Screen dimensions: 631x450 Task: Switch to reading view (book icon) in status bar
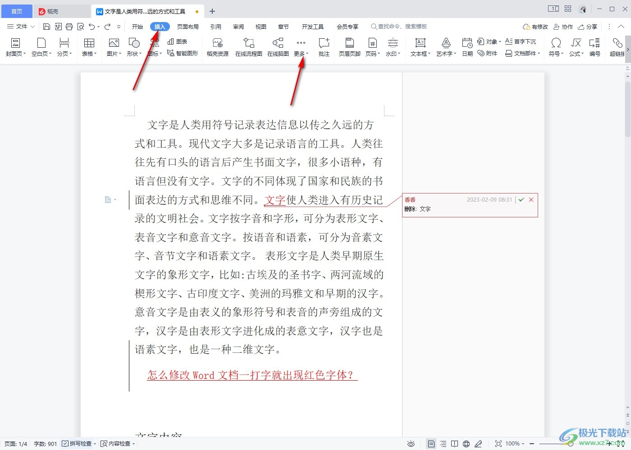coord(455,444)
